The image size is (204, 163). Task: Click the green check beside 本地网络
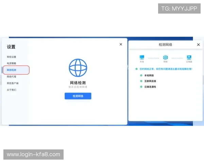(141, 75)
